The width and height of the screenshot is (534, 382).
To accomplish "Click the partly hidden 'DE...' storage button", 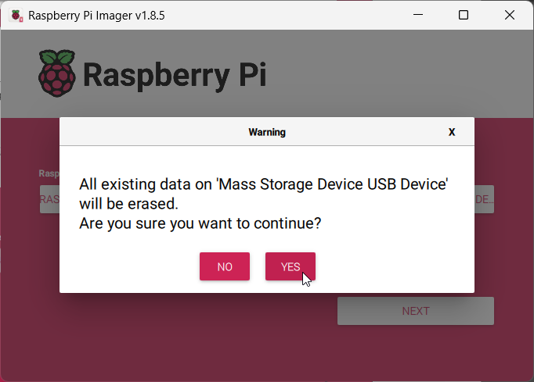I will (484, 199).
